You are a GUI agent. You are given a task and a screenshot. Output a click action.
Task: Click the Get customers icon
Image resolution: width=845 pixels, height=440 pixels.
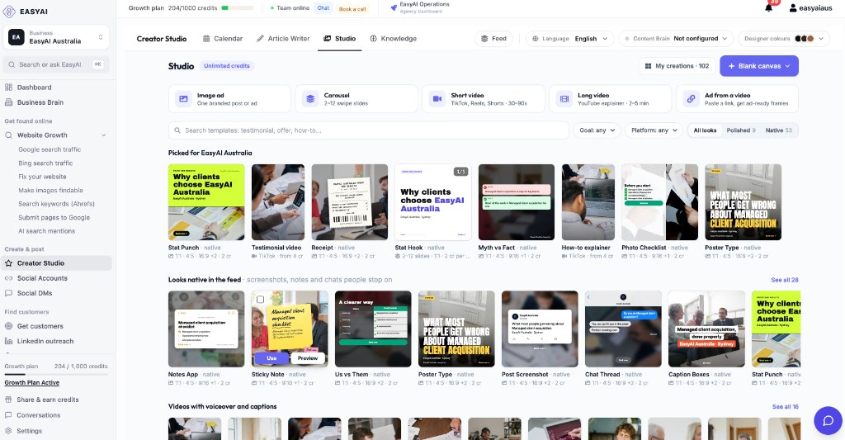coord(8,326)
